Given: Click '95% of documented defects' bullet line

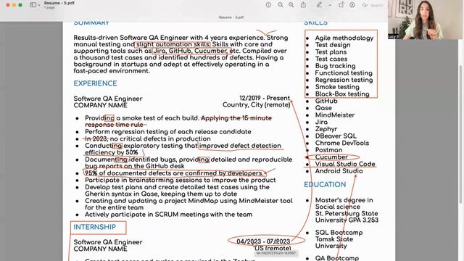Looking at the screenshot, I should pos(174,173).
